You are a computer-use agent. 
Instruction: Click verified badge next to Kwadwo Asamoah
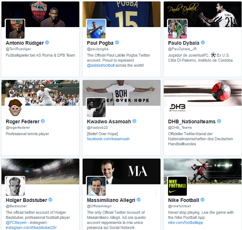click(135, 121)
